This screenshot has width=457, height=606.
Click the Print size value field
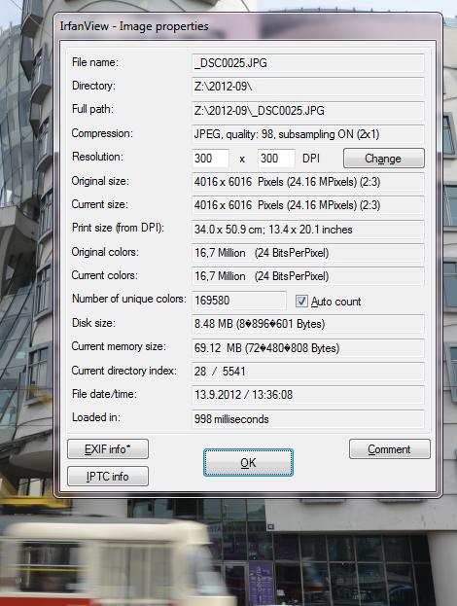308,230
